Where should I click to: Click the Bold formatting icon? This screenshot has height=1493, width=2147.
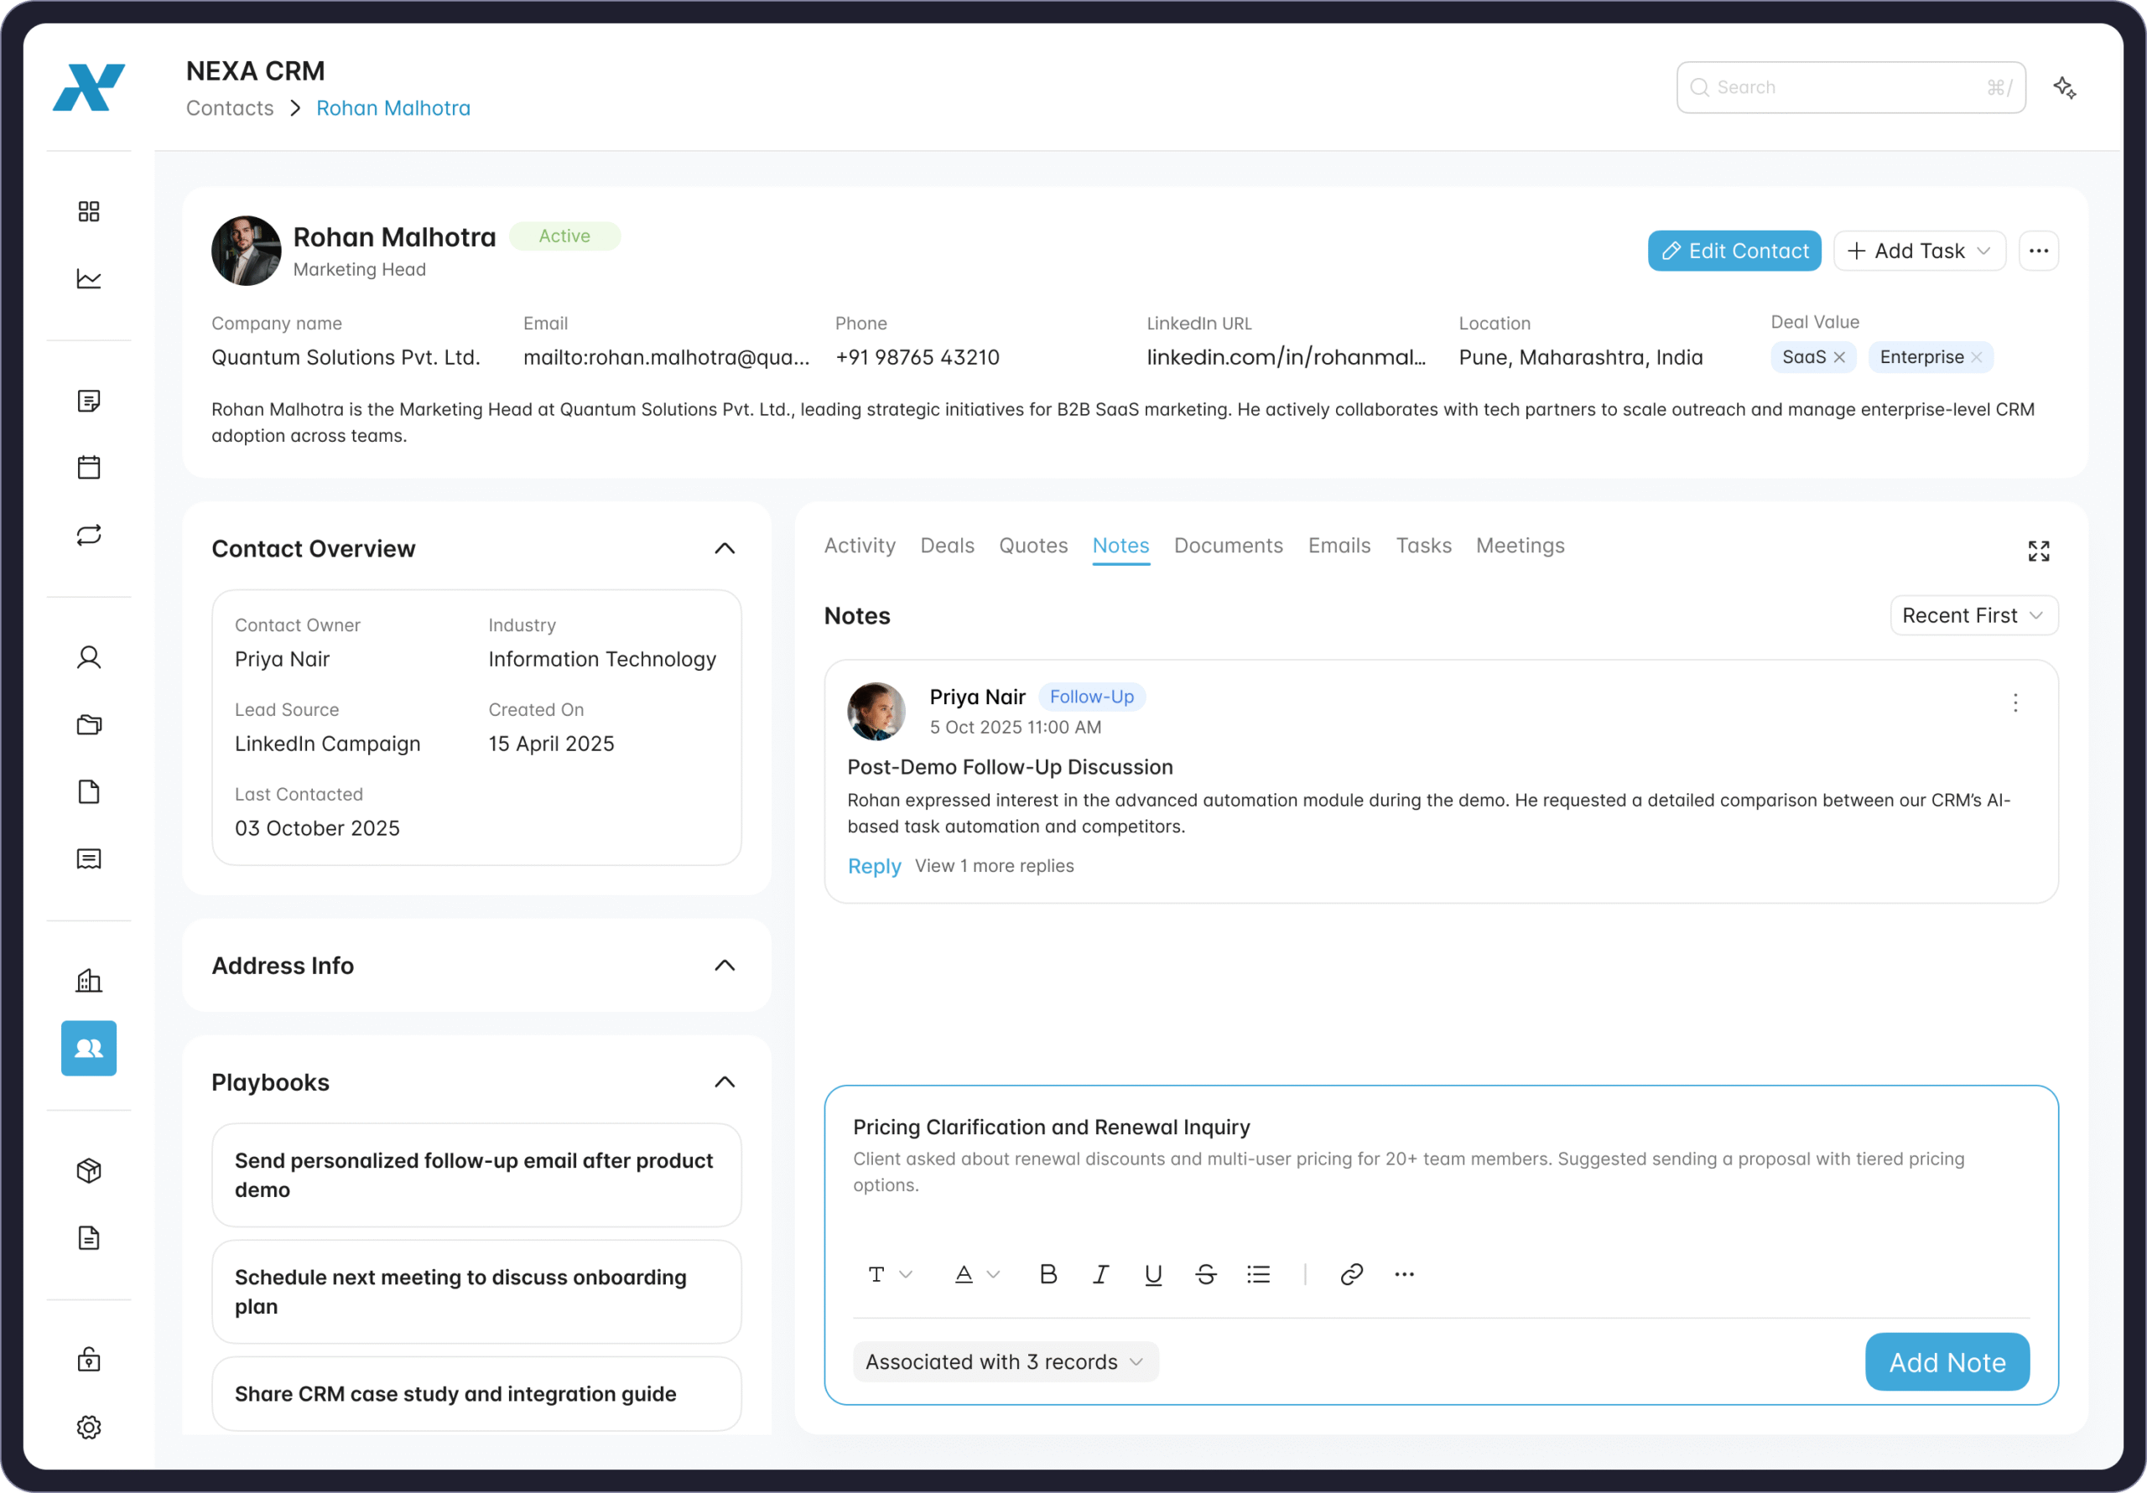(x=1048, y=1274)
